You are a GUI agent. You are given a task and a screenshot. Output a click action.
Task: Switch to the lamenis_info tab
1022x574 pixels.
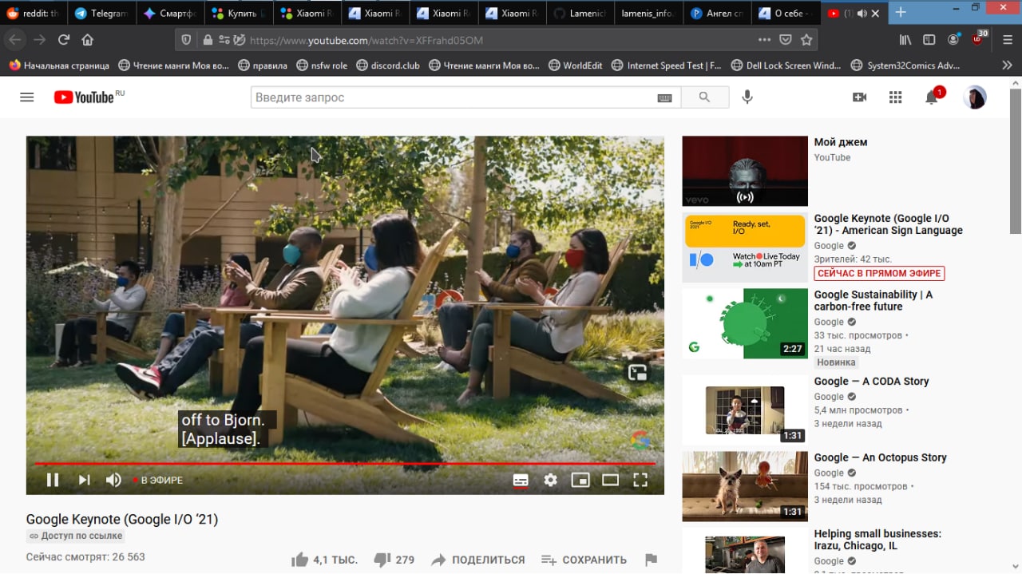pos(649,13)
